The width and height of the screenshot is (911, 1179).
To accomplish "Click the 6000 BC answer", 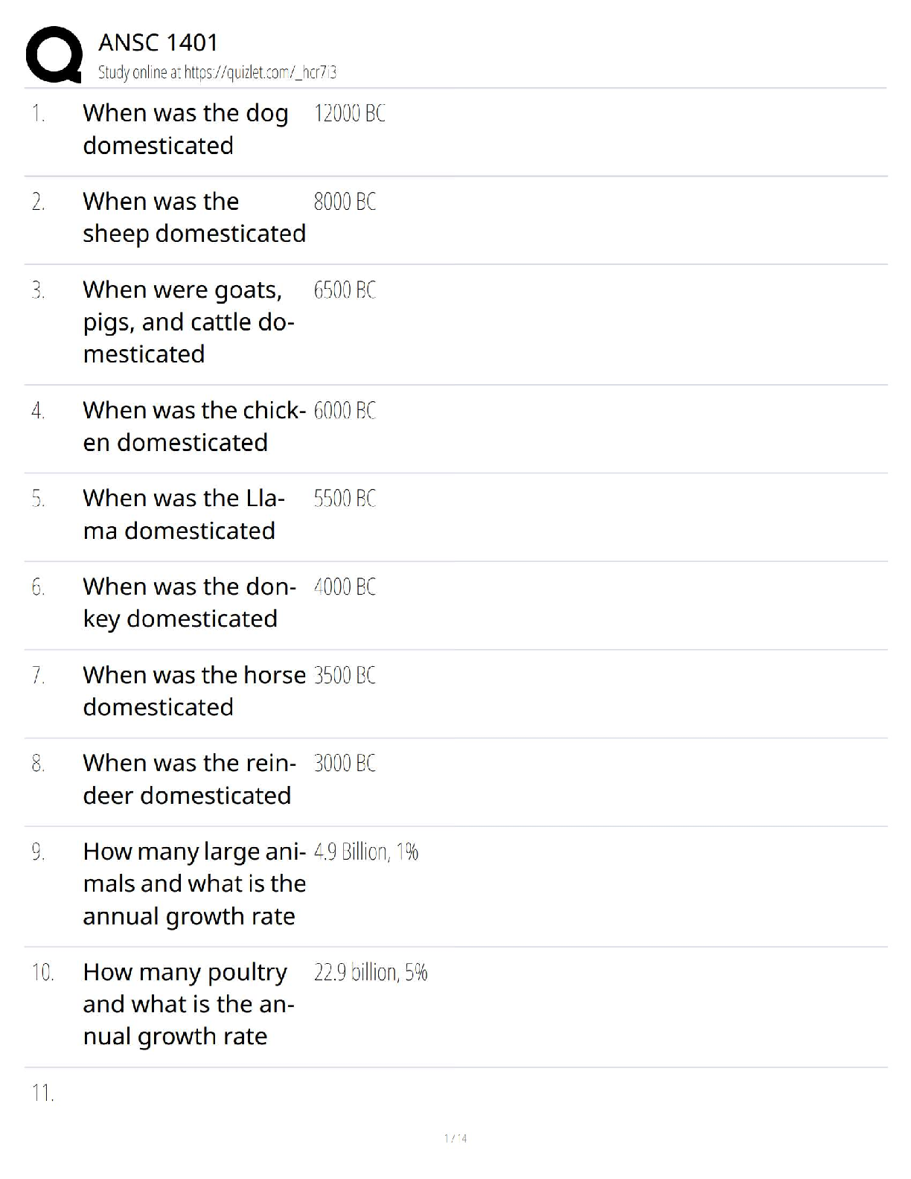I will coord(345,410).
